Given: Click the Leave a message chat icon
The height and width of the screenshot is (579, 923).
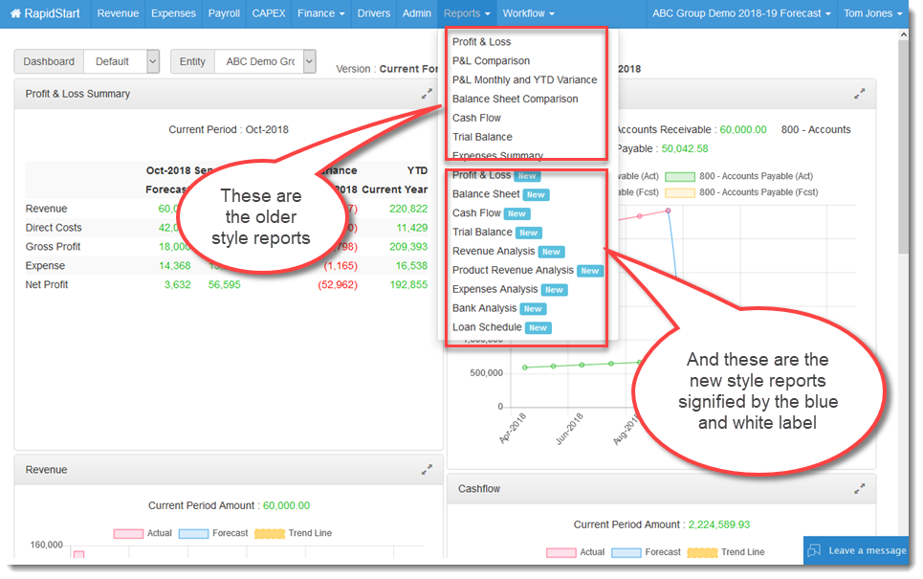Looking at the screenshot, I should point(814,550).
